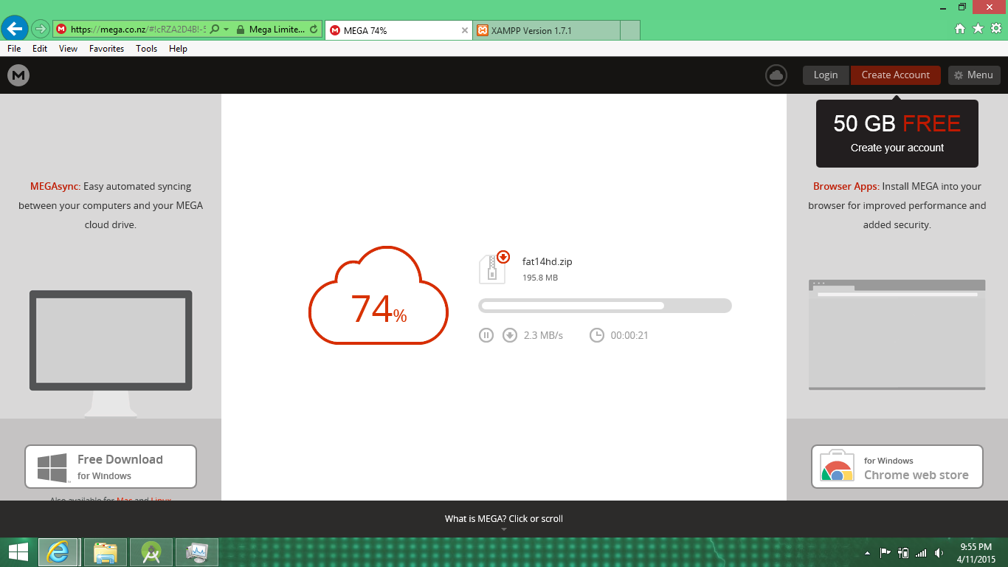The height and width of the screenshot is (567, 1008).
Task: Click the Windows Start button
Action: click(x=18, y=552)
